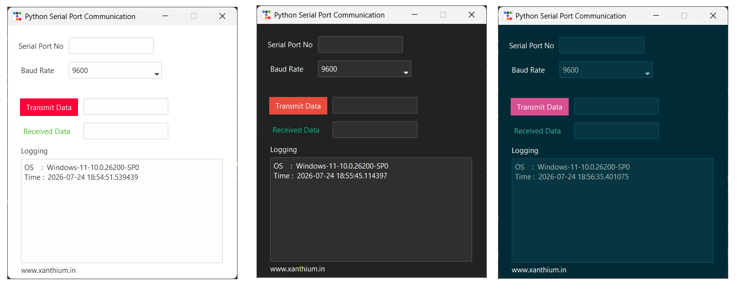Click Received Data field in light window
Screen dimensions: 737x286
pyautogui.click(x=126, y=131)
